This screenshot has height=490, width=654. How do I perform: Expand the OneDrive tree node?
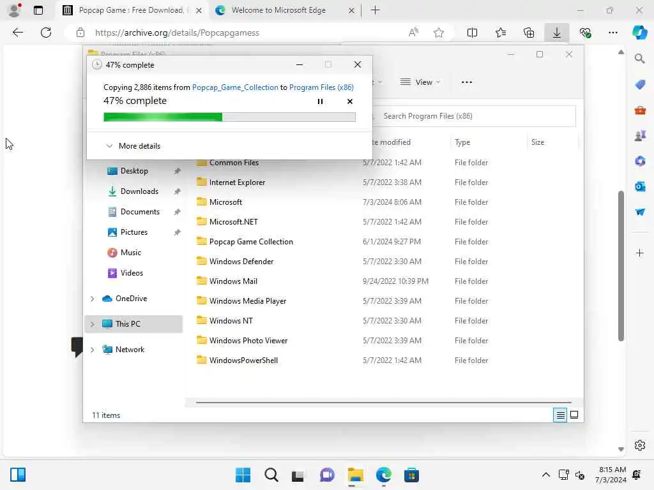92,299
